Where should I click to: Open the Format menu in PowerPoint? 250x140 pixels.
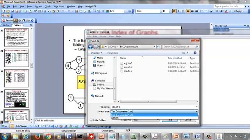tap(39, 7)
